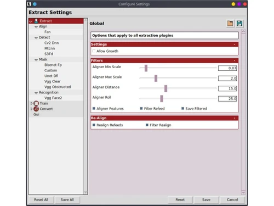The width and height of the screenshot is (274, 206).
Task: Click the Convert section icon
Action: [36, 109]
